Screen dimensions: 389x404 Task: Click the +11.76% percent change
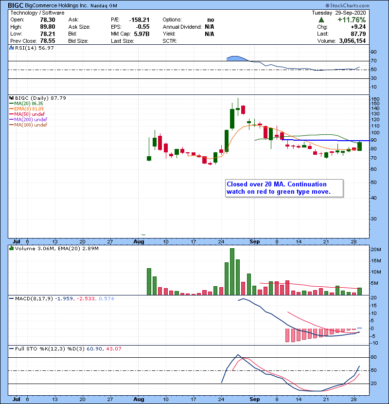(x=352, y=20)
